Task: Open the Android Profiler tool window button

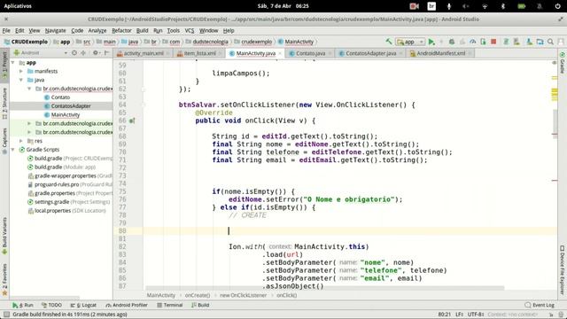Action: coord(127,305)
